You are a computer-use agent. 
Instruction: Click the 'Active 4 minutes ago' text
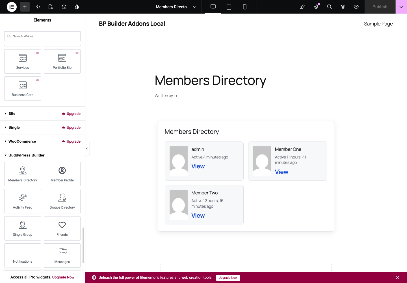coord(210,157)
